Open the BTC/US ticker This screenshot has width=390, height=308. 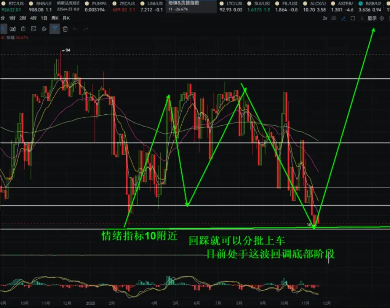click(x=13, y=6)
